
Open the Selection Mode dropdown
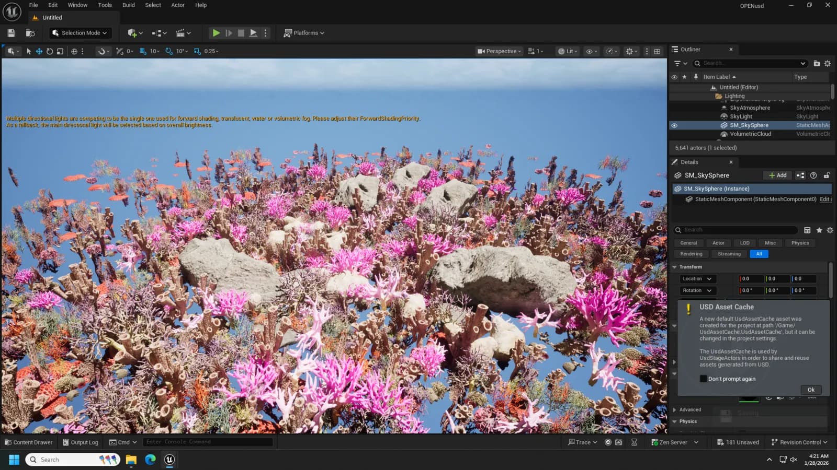[81, 33]
